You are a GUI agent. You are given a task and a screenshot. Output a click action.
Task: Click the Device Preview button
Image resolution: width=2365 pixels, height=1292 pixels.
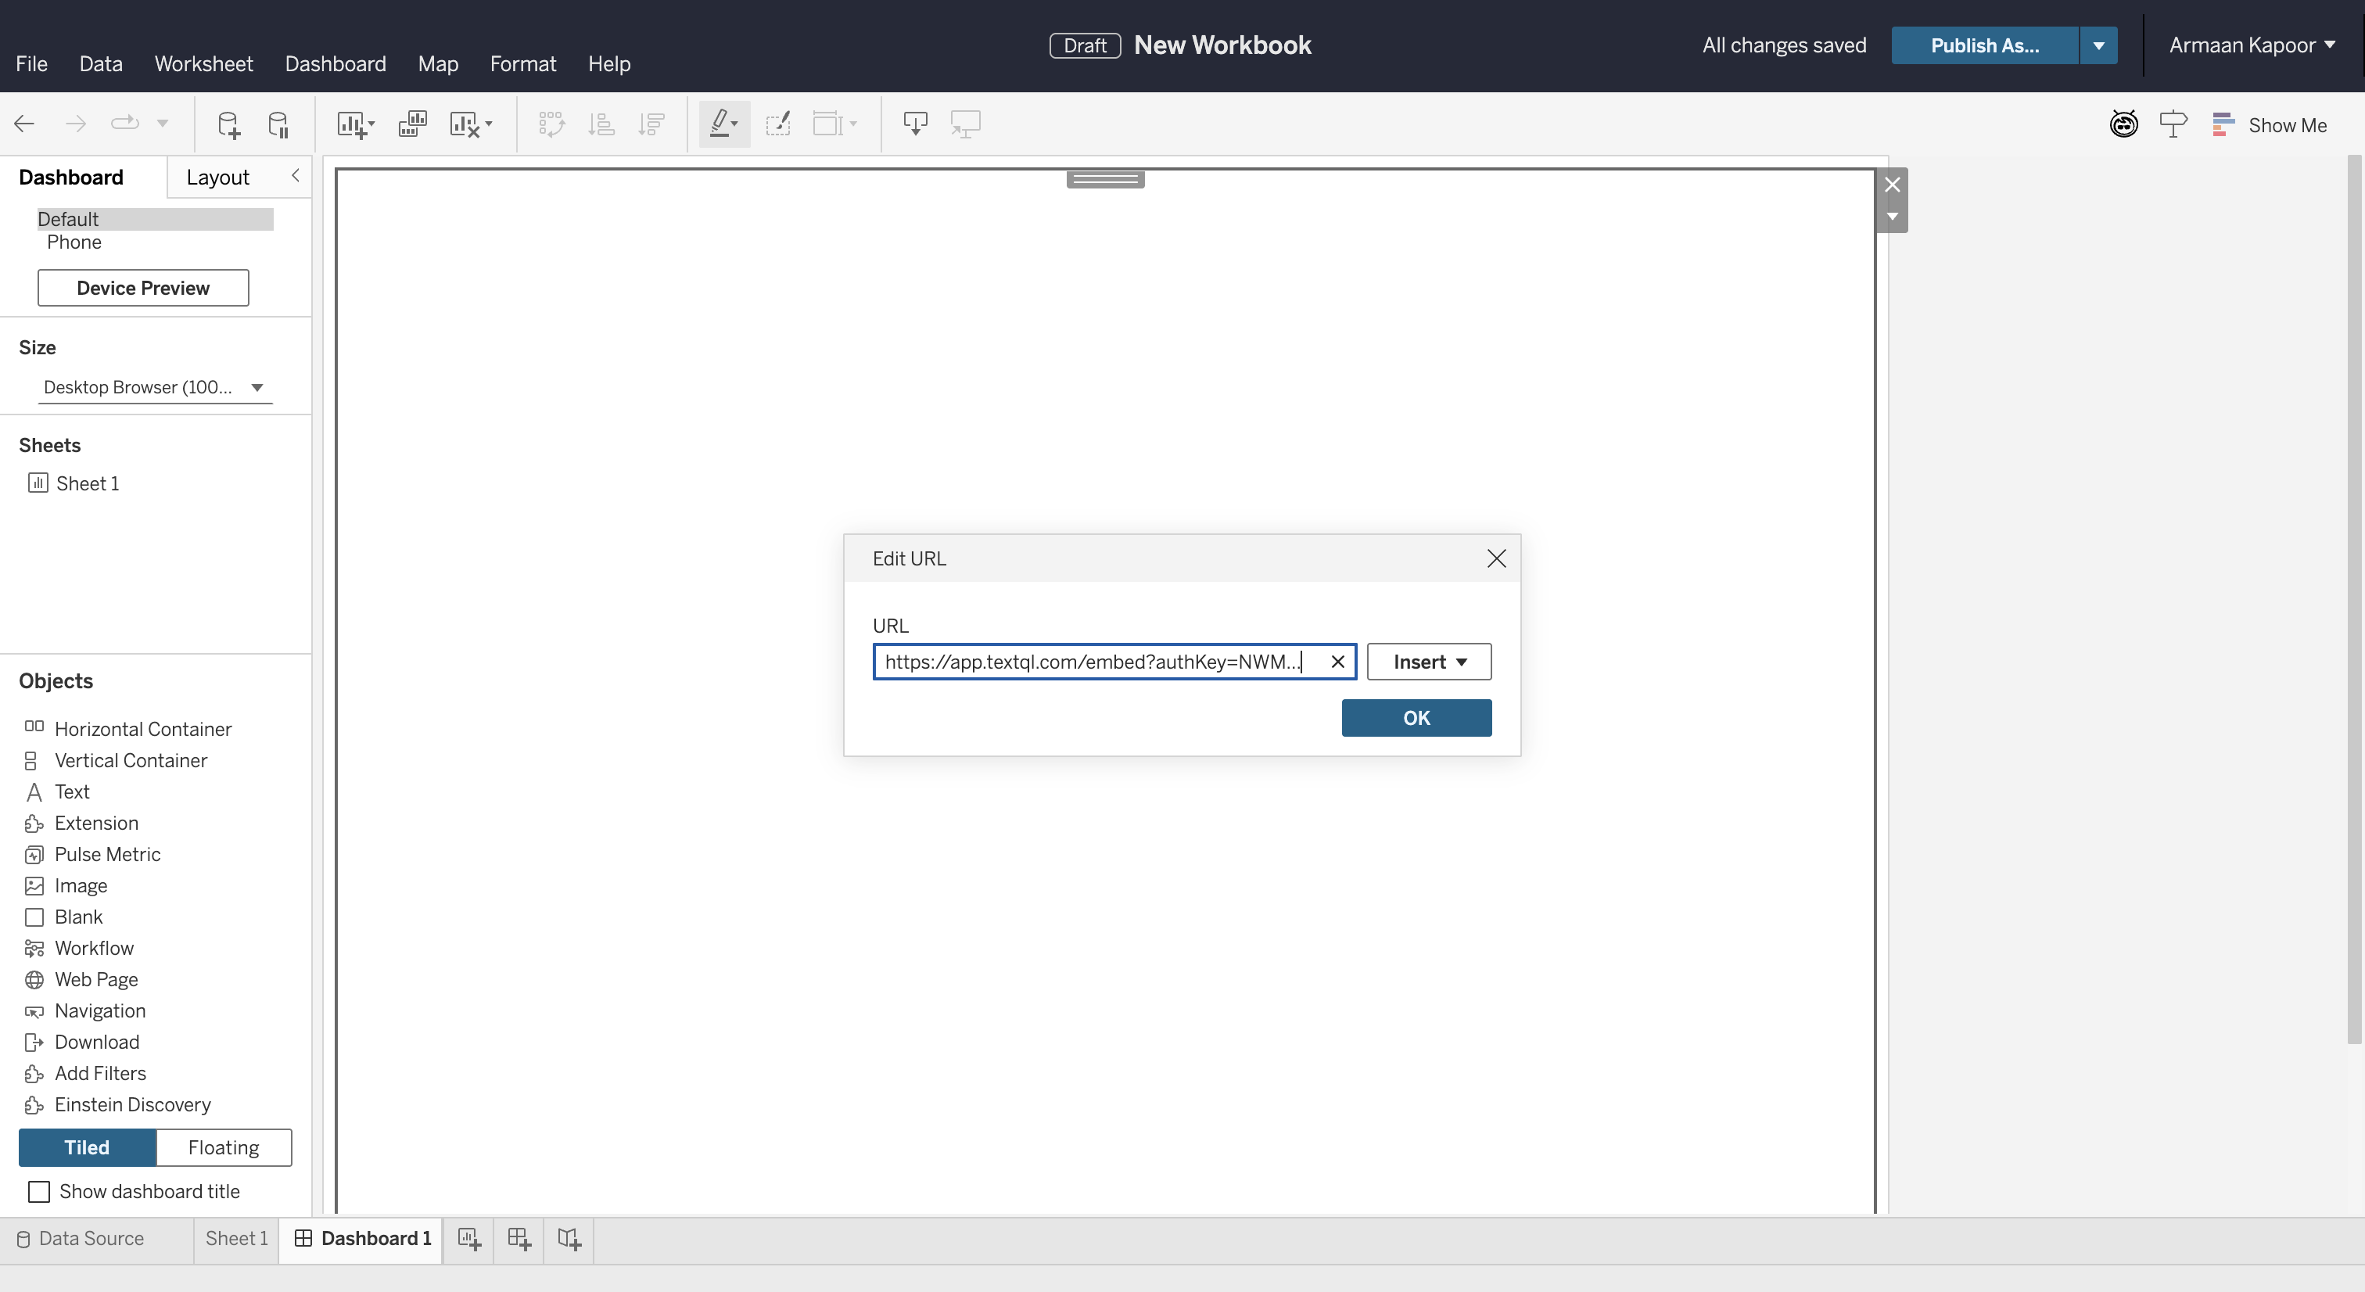point(143,288)
